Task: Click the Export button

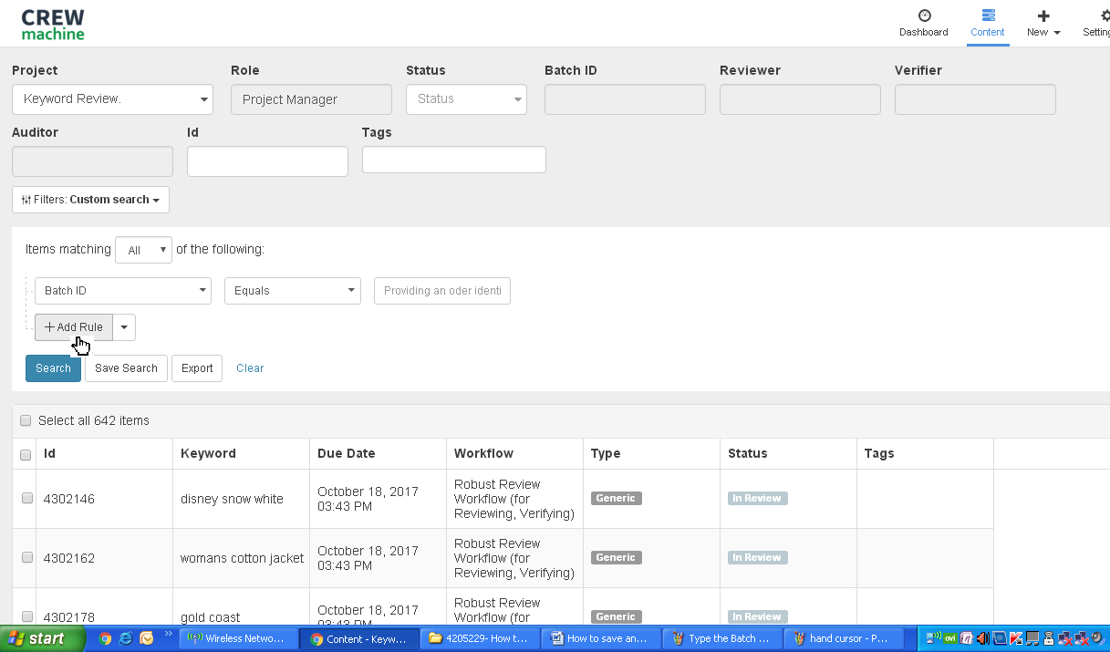Action: (x=197, y=368)
